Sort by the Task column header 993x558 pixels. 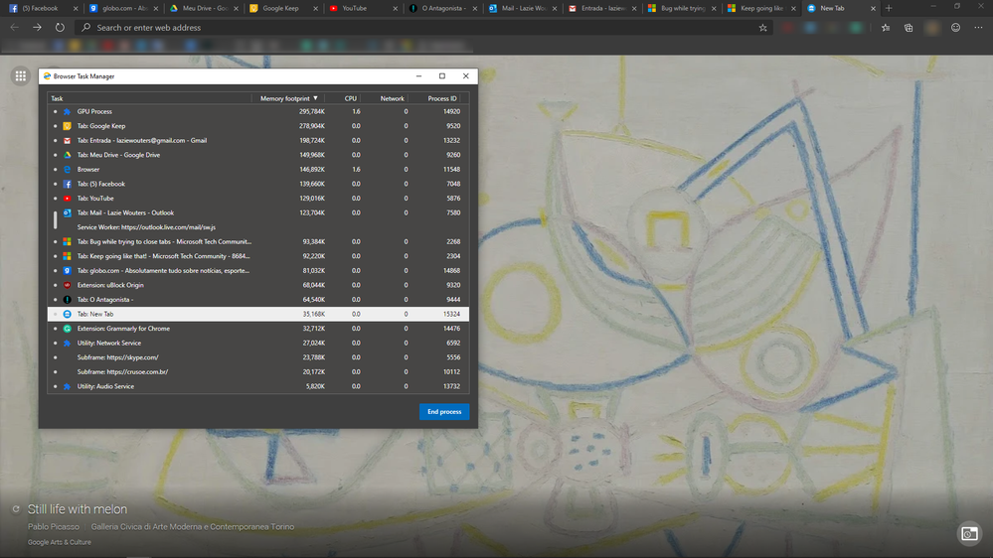pyautogui.click(x=149, y=98)
